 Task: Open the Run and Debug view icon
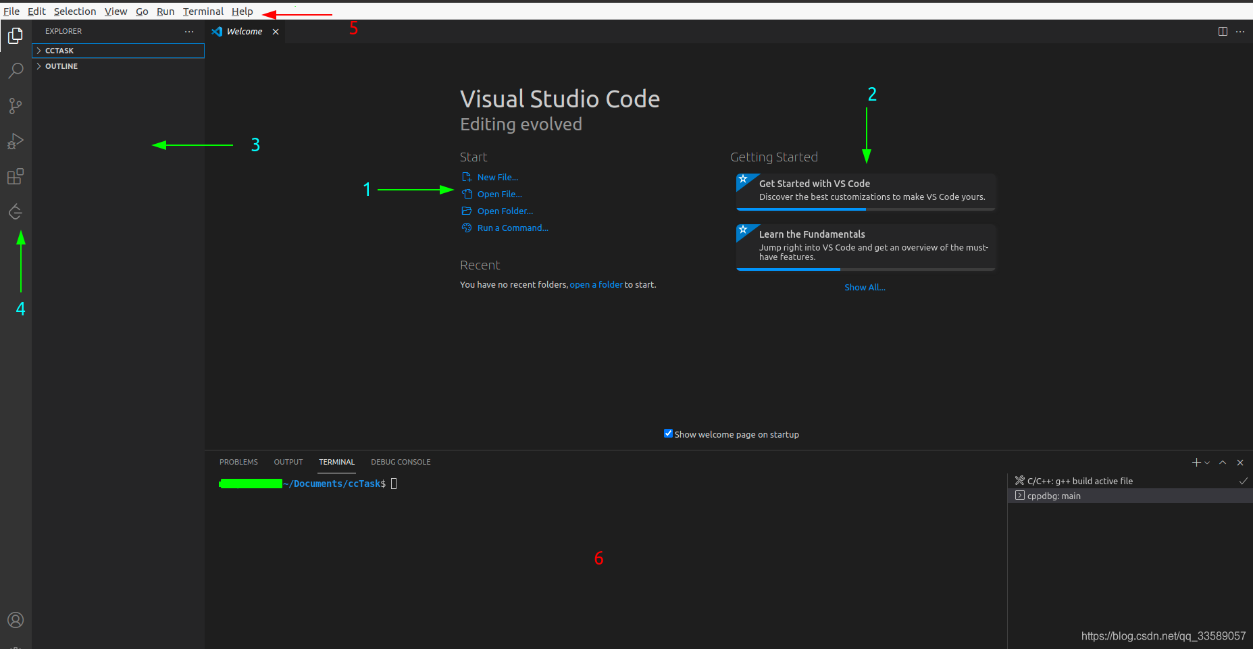(16, 141)
